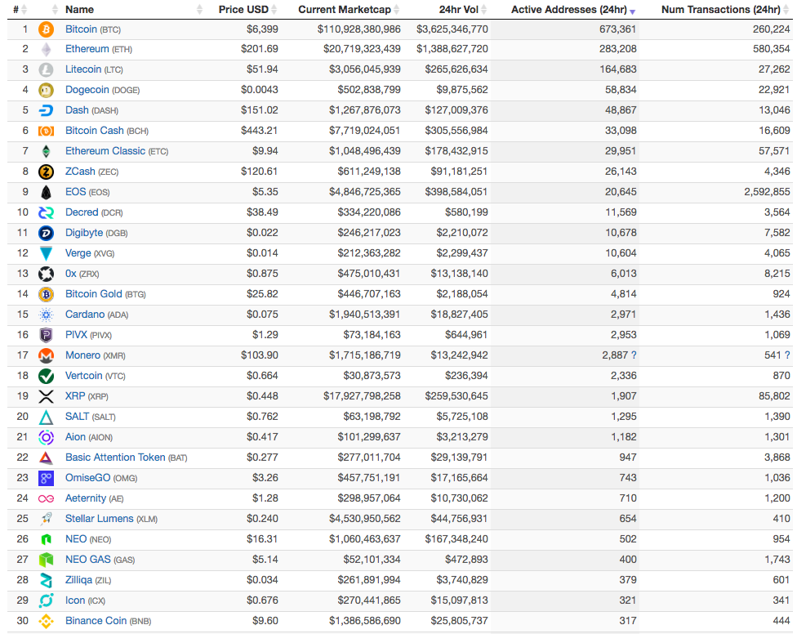Image resolution: width=797 pixels, height=634 pixels.
Task: Click the ZCash logo icon
Action: pos(47,172)
